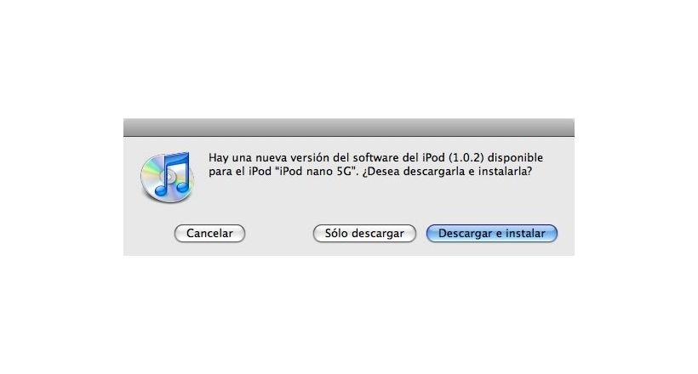Click the "para el iPod" text
The width and height of the screenshot is (698, 374).
click(240, 172)
